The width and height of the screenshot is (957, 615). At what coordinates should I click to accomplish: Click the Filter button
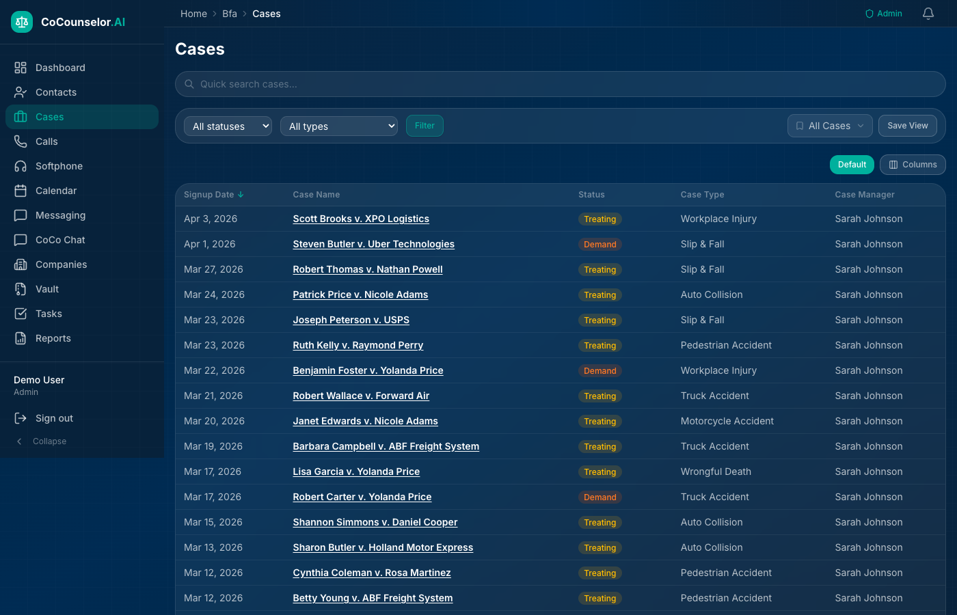coord(424,126)
